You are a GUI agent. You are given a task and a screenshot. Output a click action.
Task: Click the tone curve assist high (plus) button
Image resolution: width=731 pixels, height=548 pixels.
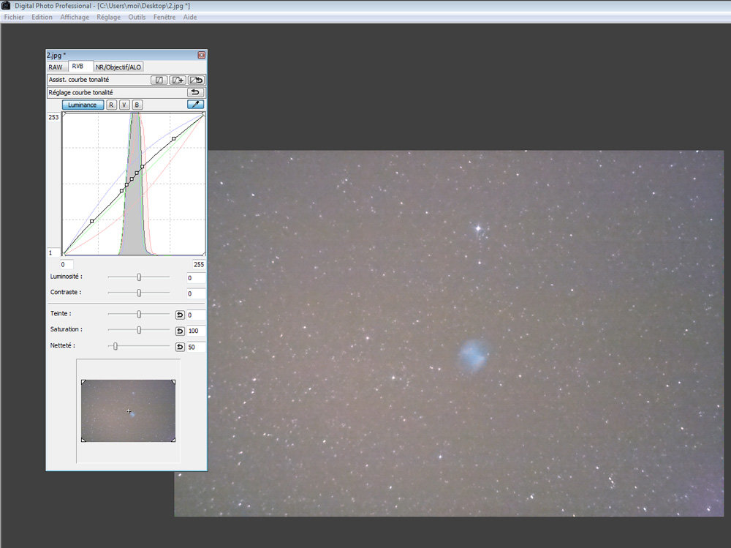click(x=178, y=80)
